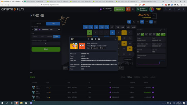
Task: Toggle the statistics chart icon
Action: point(151,22)
